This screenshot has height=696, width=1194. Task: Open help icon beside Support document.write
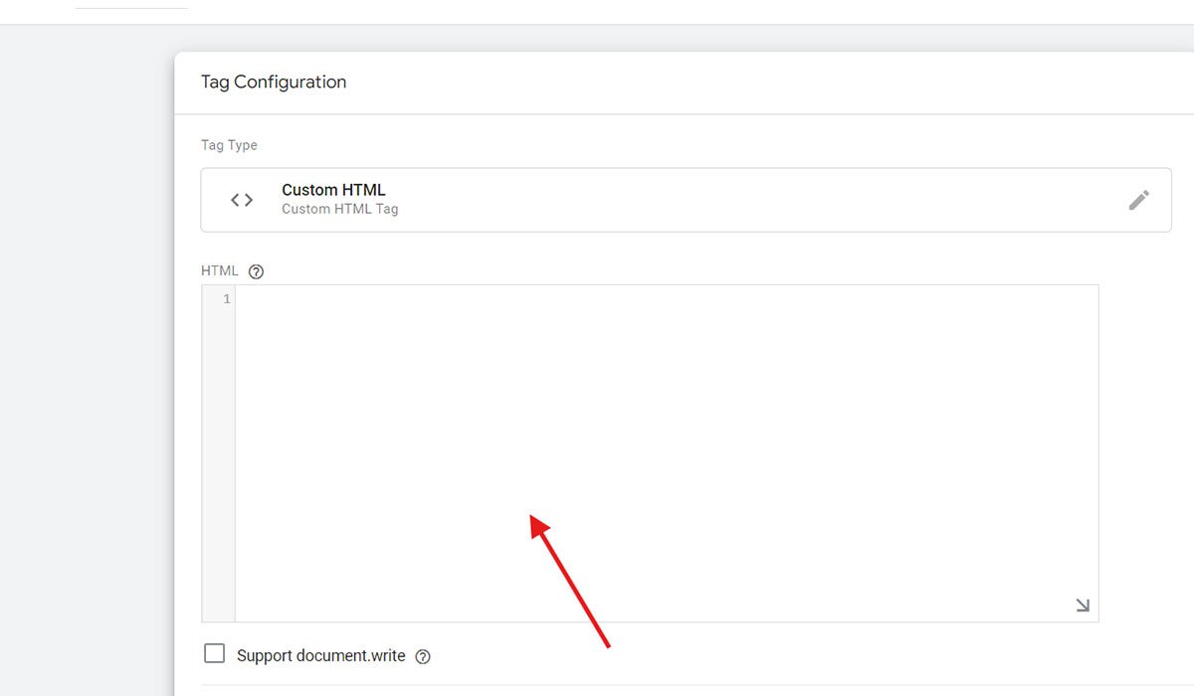[x=423, y=656]
